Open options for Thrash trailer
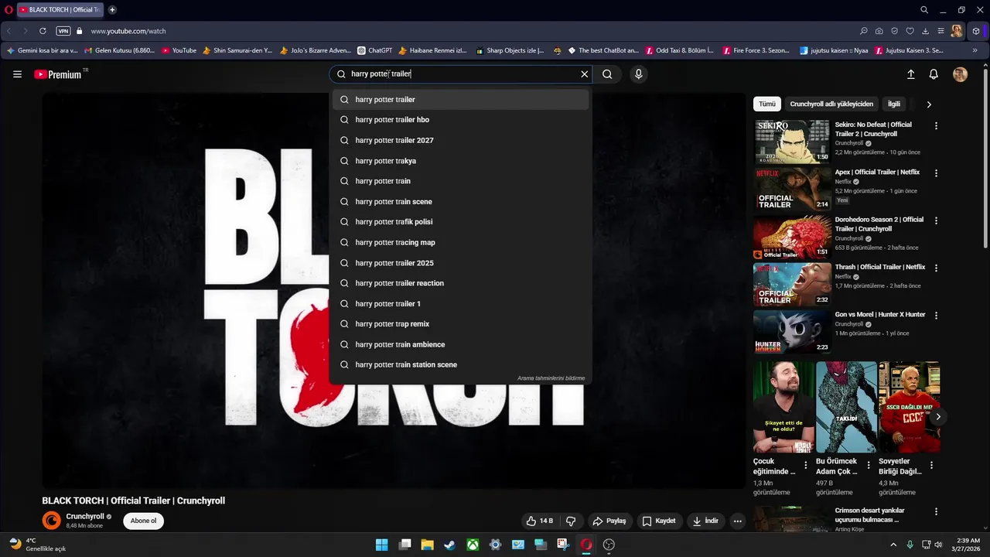The width and height of the screenshot is (990, 557). coord(936,268)
